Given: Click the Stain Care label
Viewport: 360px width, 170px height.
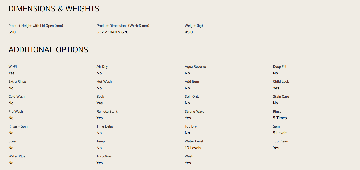Looking at the screenshot, I should pos(281,96).
